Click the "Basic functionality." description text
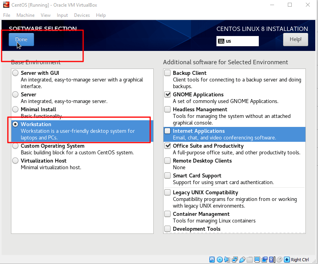Viewport: 318px width, 264px height. pos(42,116)
